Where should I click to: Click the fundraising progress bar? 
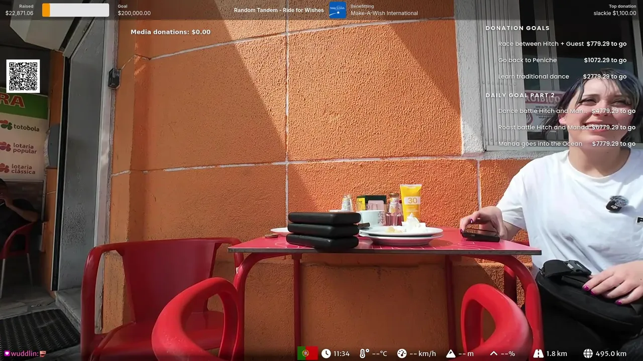pyautogui.click(x=75, y=10)
